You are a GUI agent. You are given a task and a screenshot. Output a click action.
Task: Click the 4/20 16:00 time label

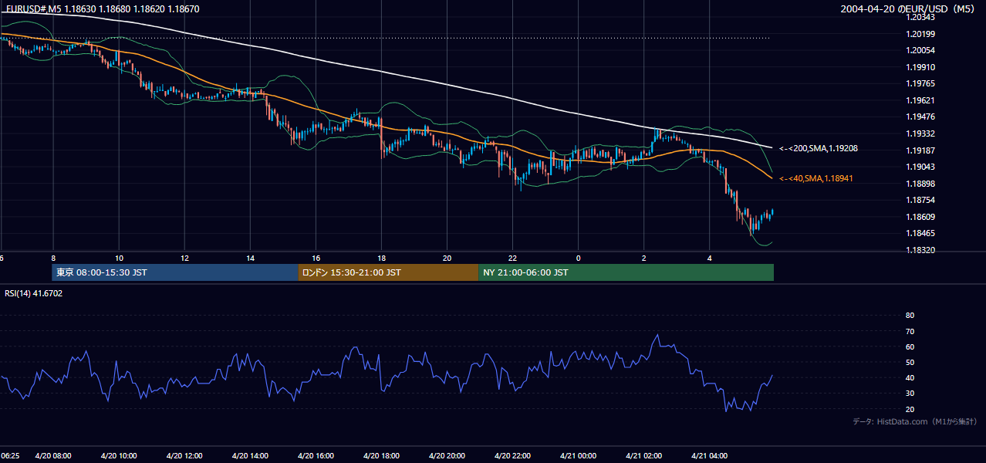pyautogui.click(x=316, y=456)
